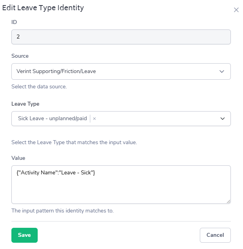The image size is (243, 249).
Task: Click the 'Select the data source.' hint
Action: point(39,86)
